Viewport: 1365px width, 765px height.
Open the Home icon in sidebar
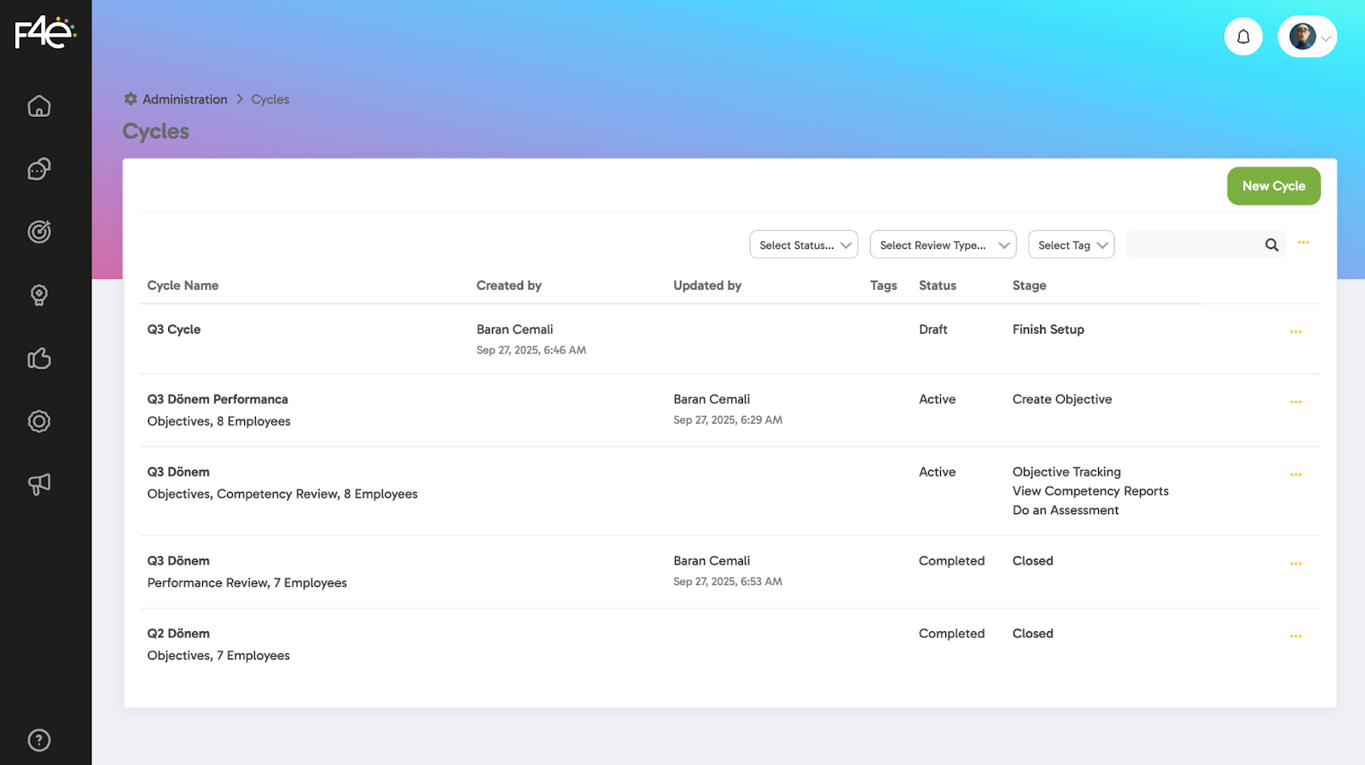pyautogui.click(x=39, y=107)
